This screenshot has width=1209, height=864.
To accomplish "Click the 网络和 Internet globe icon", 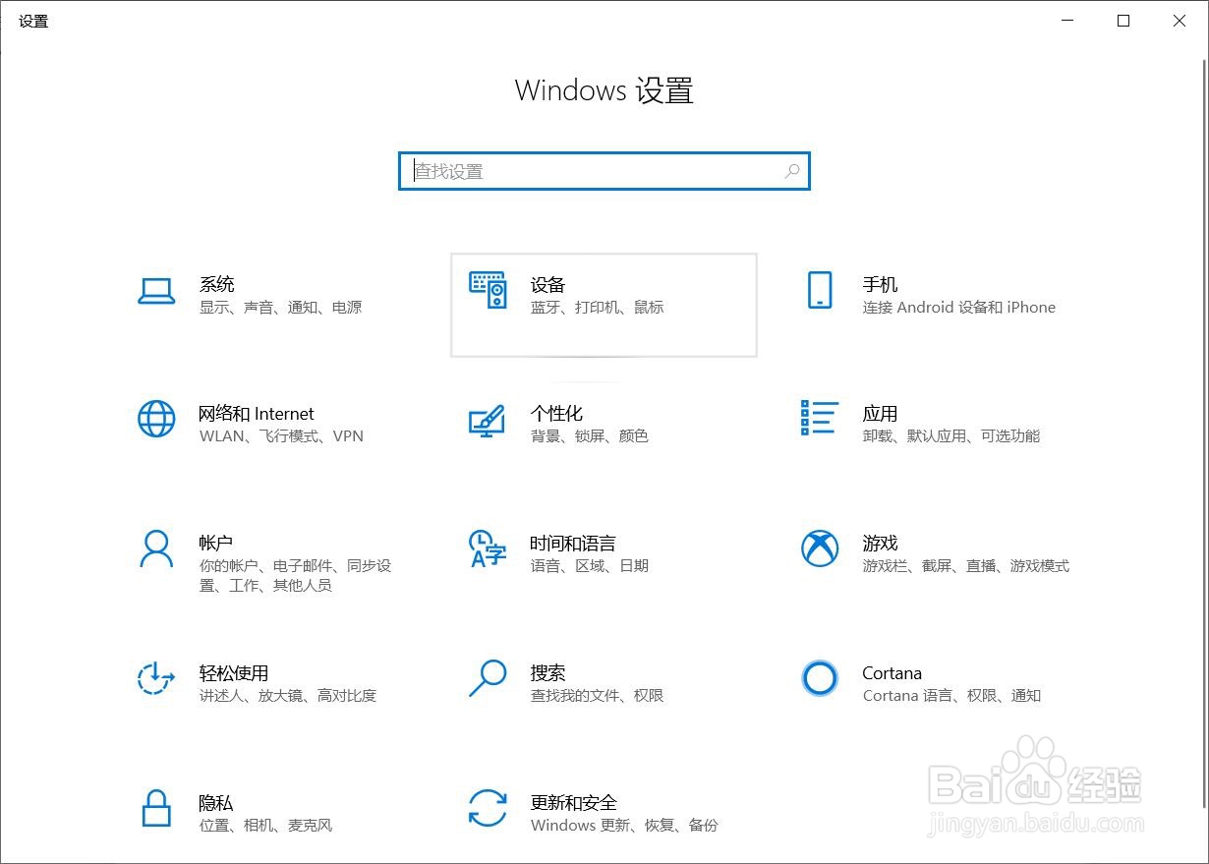I will (156, 420).
